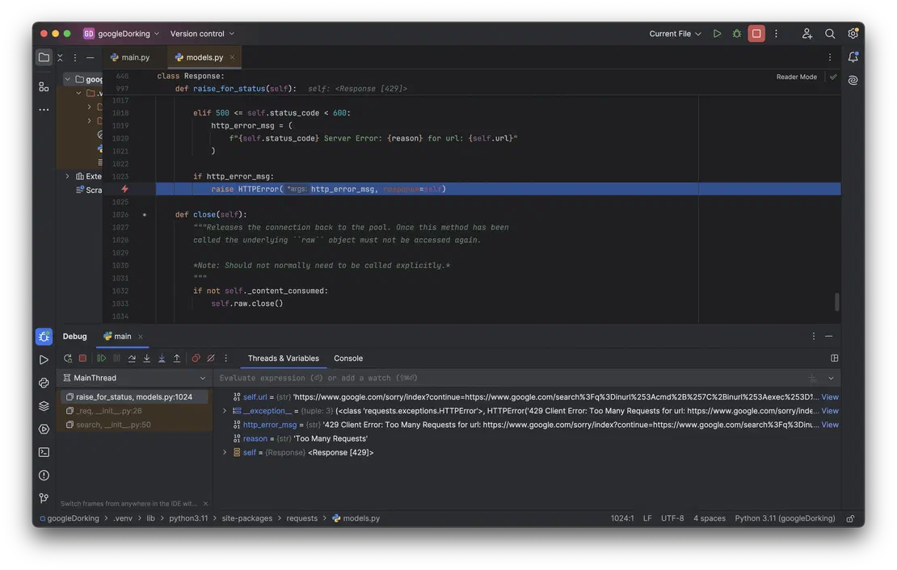897x570 pixels.
Task: Open AI Assistant spiral icon on right sidebar
Action: [x=853, y=80]
